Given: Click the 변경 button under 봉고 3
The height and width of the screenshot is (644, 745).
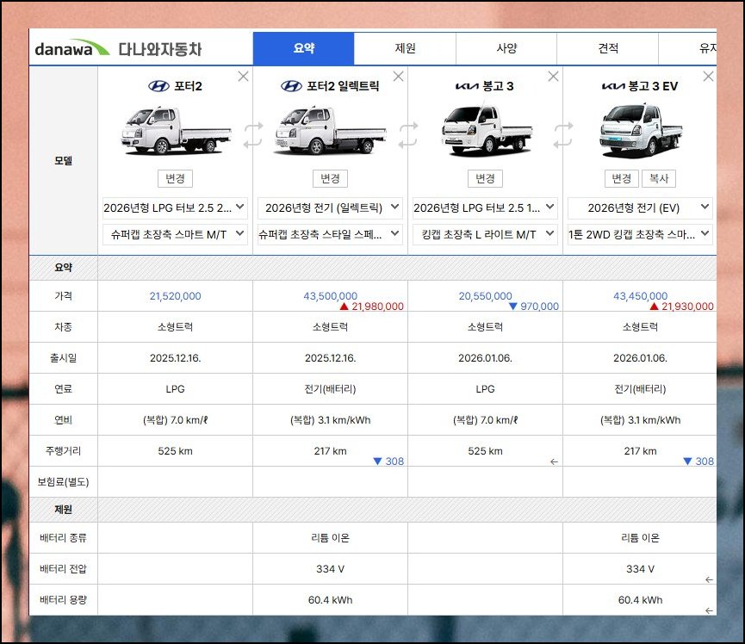Looking at the screenshot, I should [485, 178].
